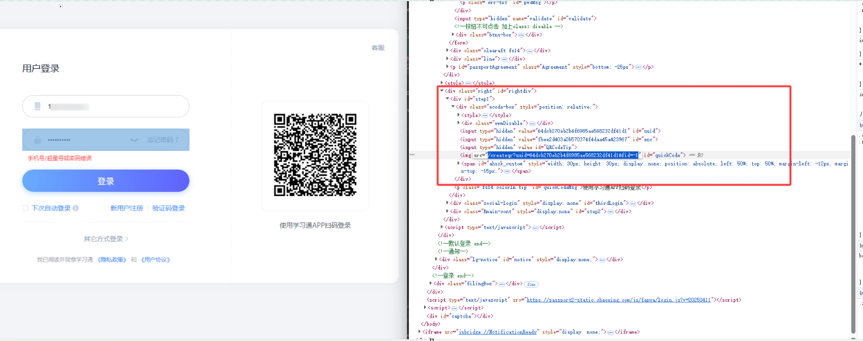The height and width of the screenshot is (341, 863).
Task: Click the flex badge next to the filingBox div
Action: point(532,283)
